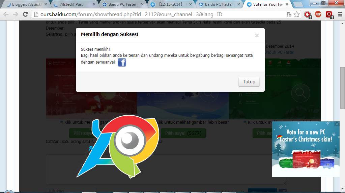The width and height of the screenshot is (345, 193).
Task: Click the vertical scrollbar thumb
Action: [342, 88]
